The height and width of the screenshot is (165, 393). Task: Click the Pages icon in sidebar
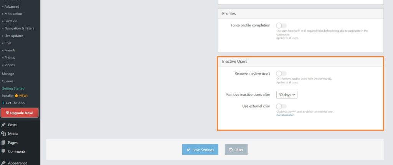[x=3, y=142]
